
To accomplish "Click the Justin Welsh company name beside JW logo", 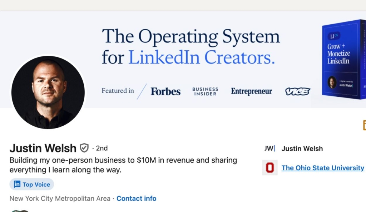I will pos(302,148).
